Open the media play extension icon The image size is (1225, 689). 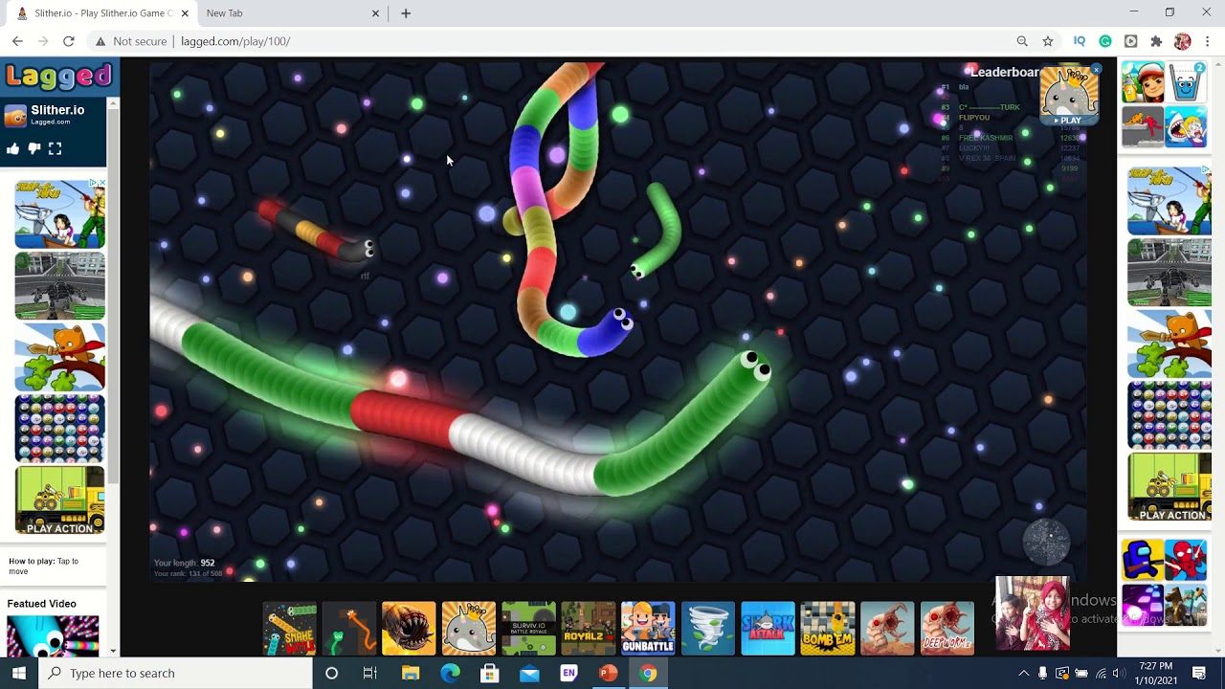tap(1131, 41)
